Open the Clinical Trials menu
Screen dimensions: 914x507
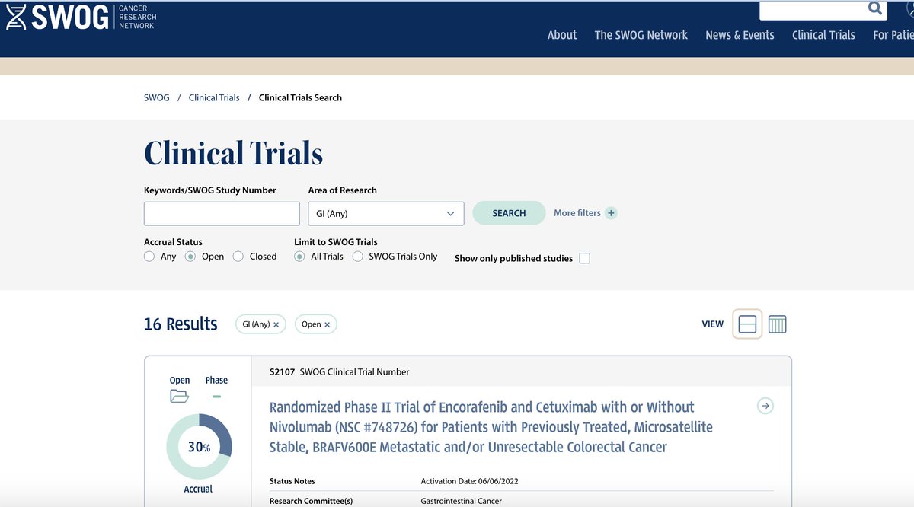pos(823,34)
